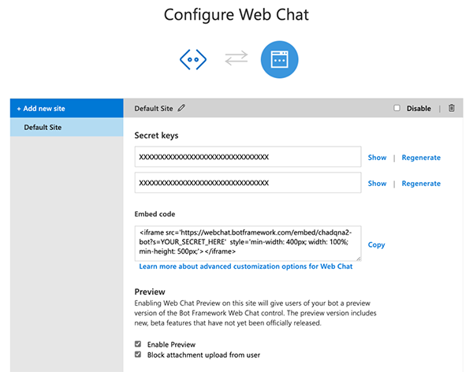Uncheck Block attachment upload from user
The image size is (473, 372).
point(138,354)
